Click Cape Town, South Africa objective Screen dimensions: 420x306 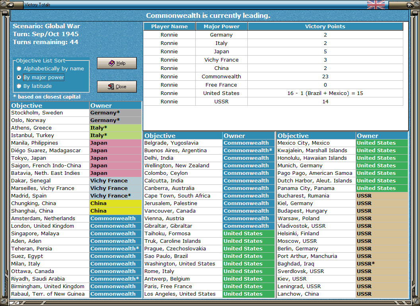click(x=183, y=196)
